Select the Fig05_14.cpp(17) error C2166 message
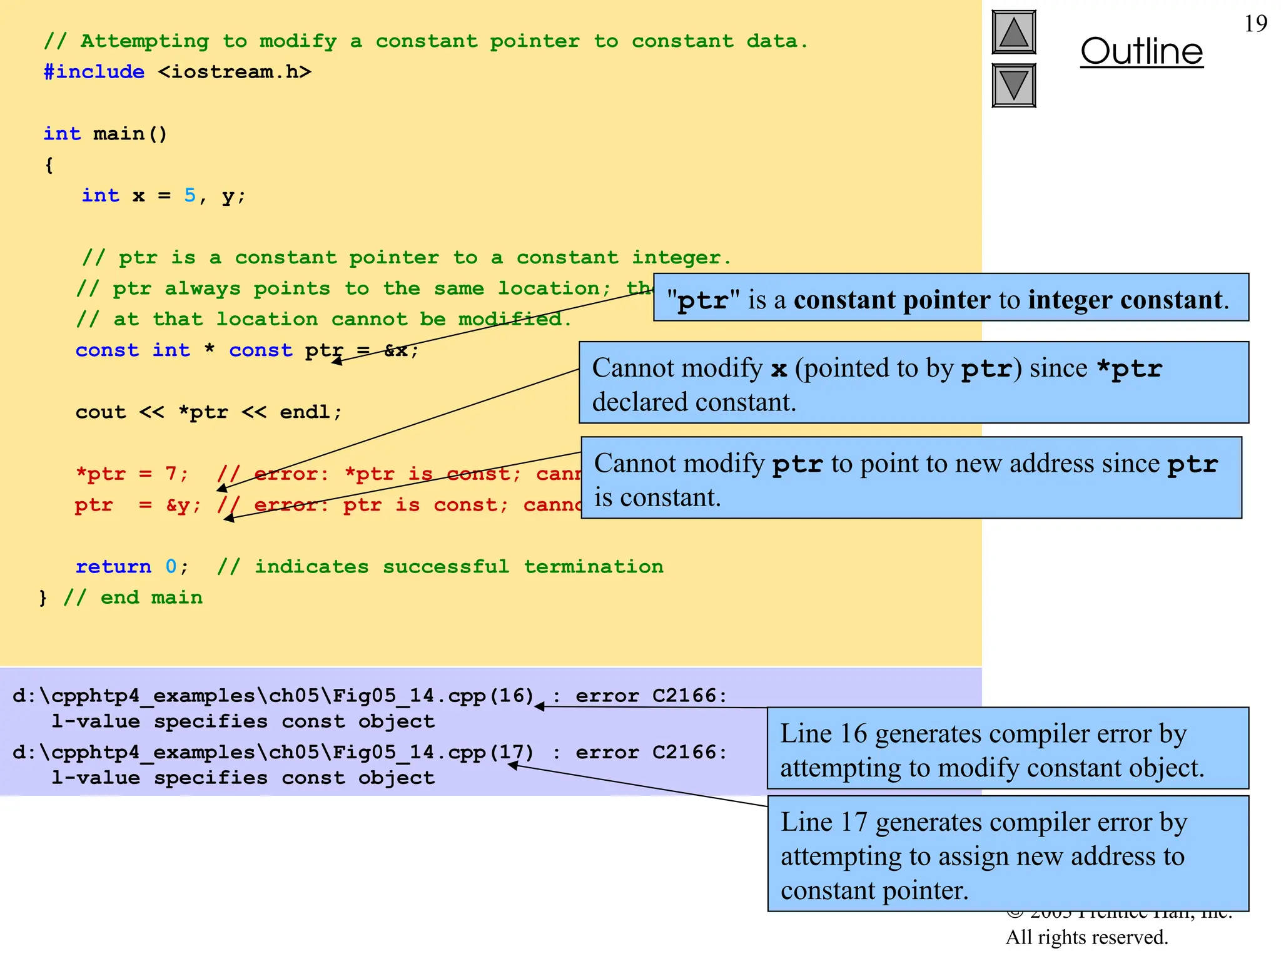The width and height of the screenshot is (1281, 961). click(370, 753)
